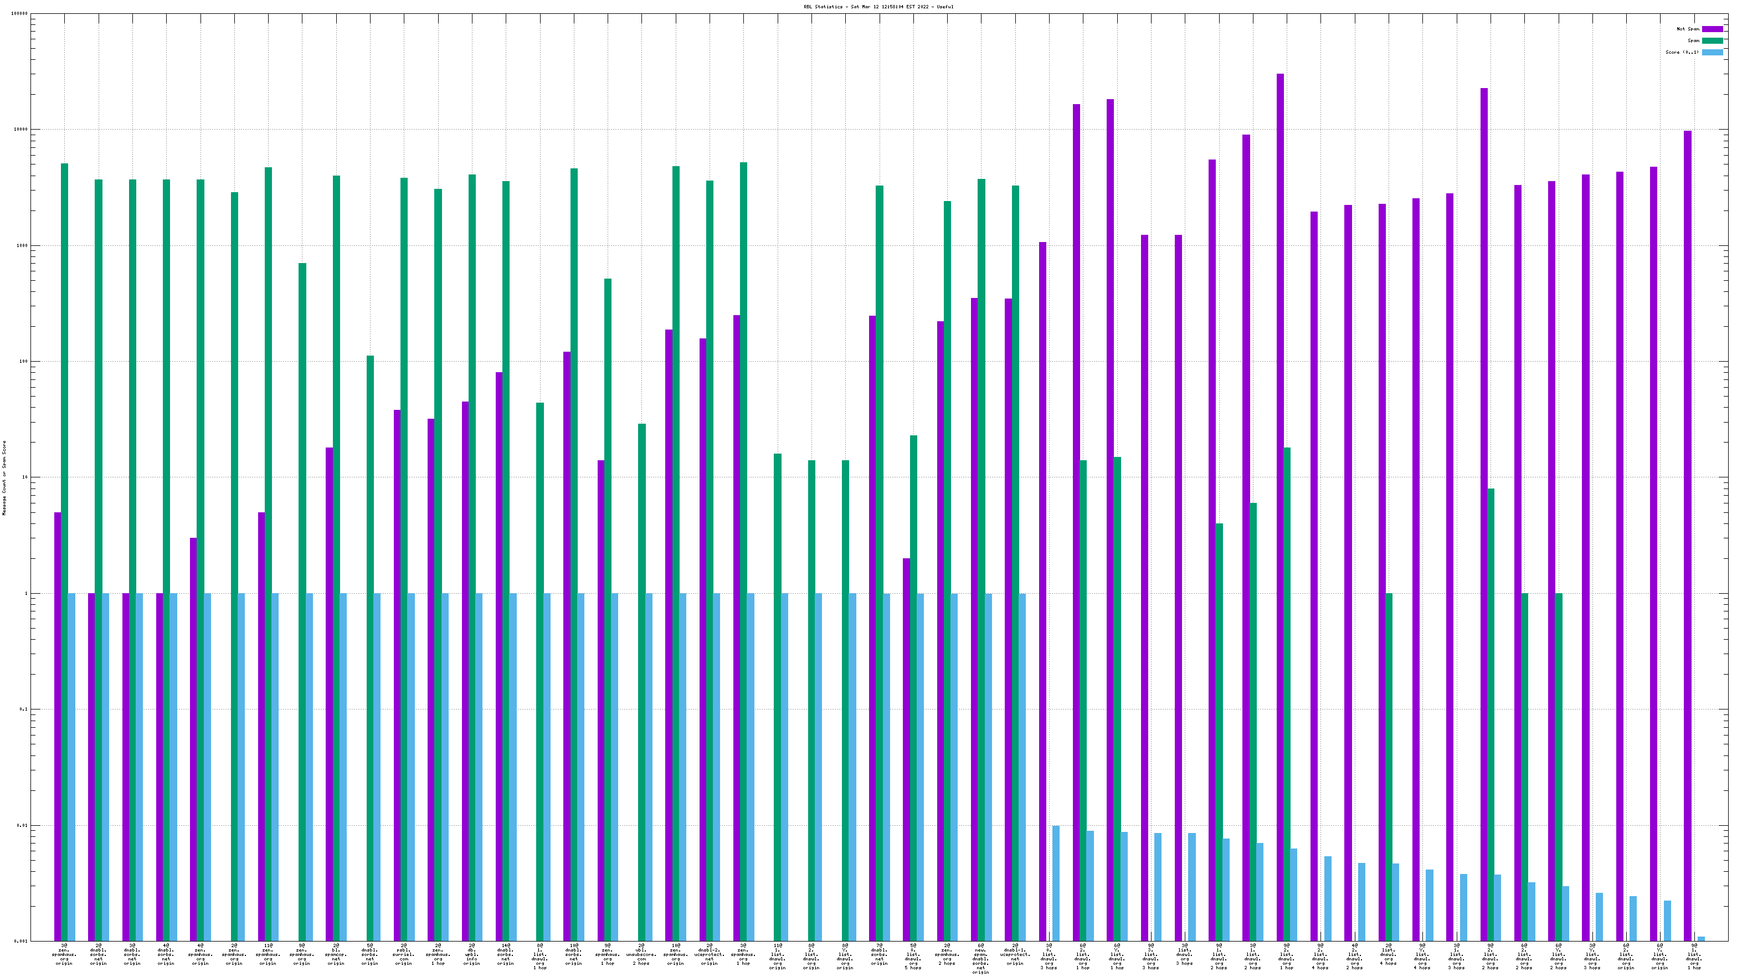Click the RBL Statistics chart title
This screenshot has width=1737, height=977.
[878, 7]
